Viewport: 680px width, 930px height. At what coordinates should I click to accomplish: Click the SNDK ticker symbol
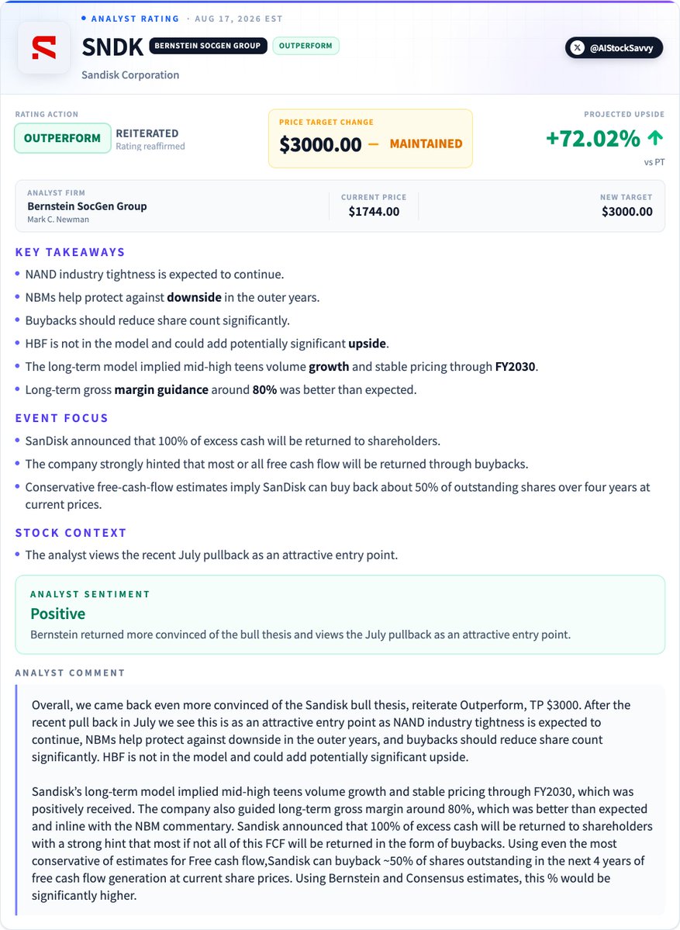112,47
